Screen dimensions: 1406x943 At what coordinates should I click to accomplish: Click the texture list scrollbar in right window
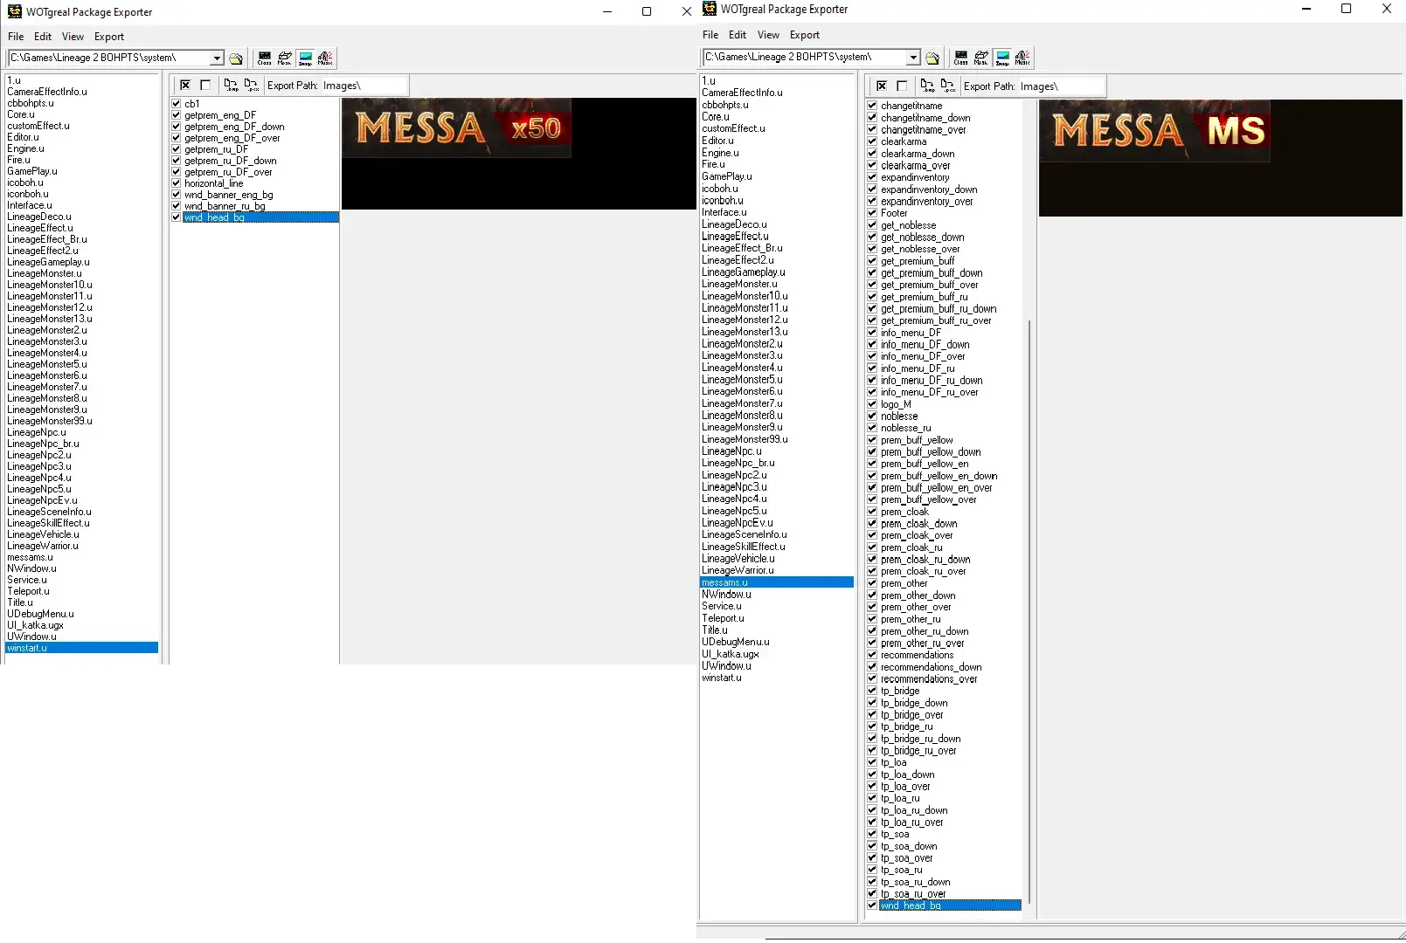tap(1029, 611)
